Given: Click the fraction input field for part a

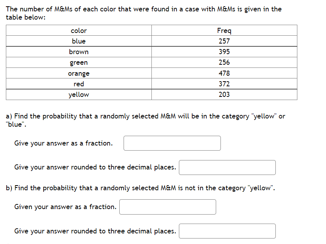Looking at the screenshot, I should point(171,143).
